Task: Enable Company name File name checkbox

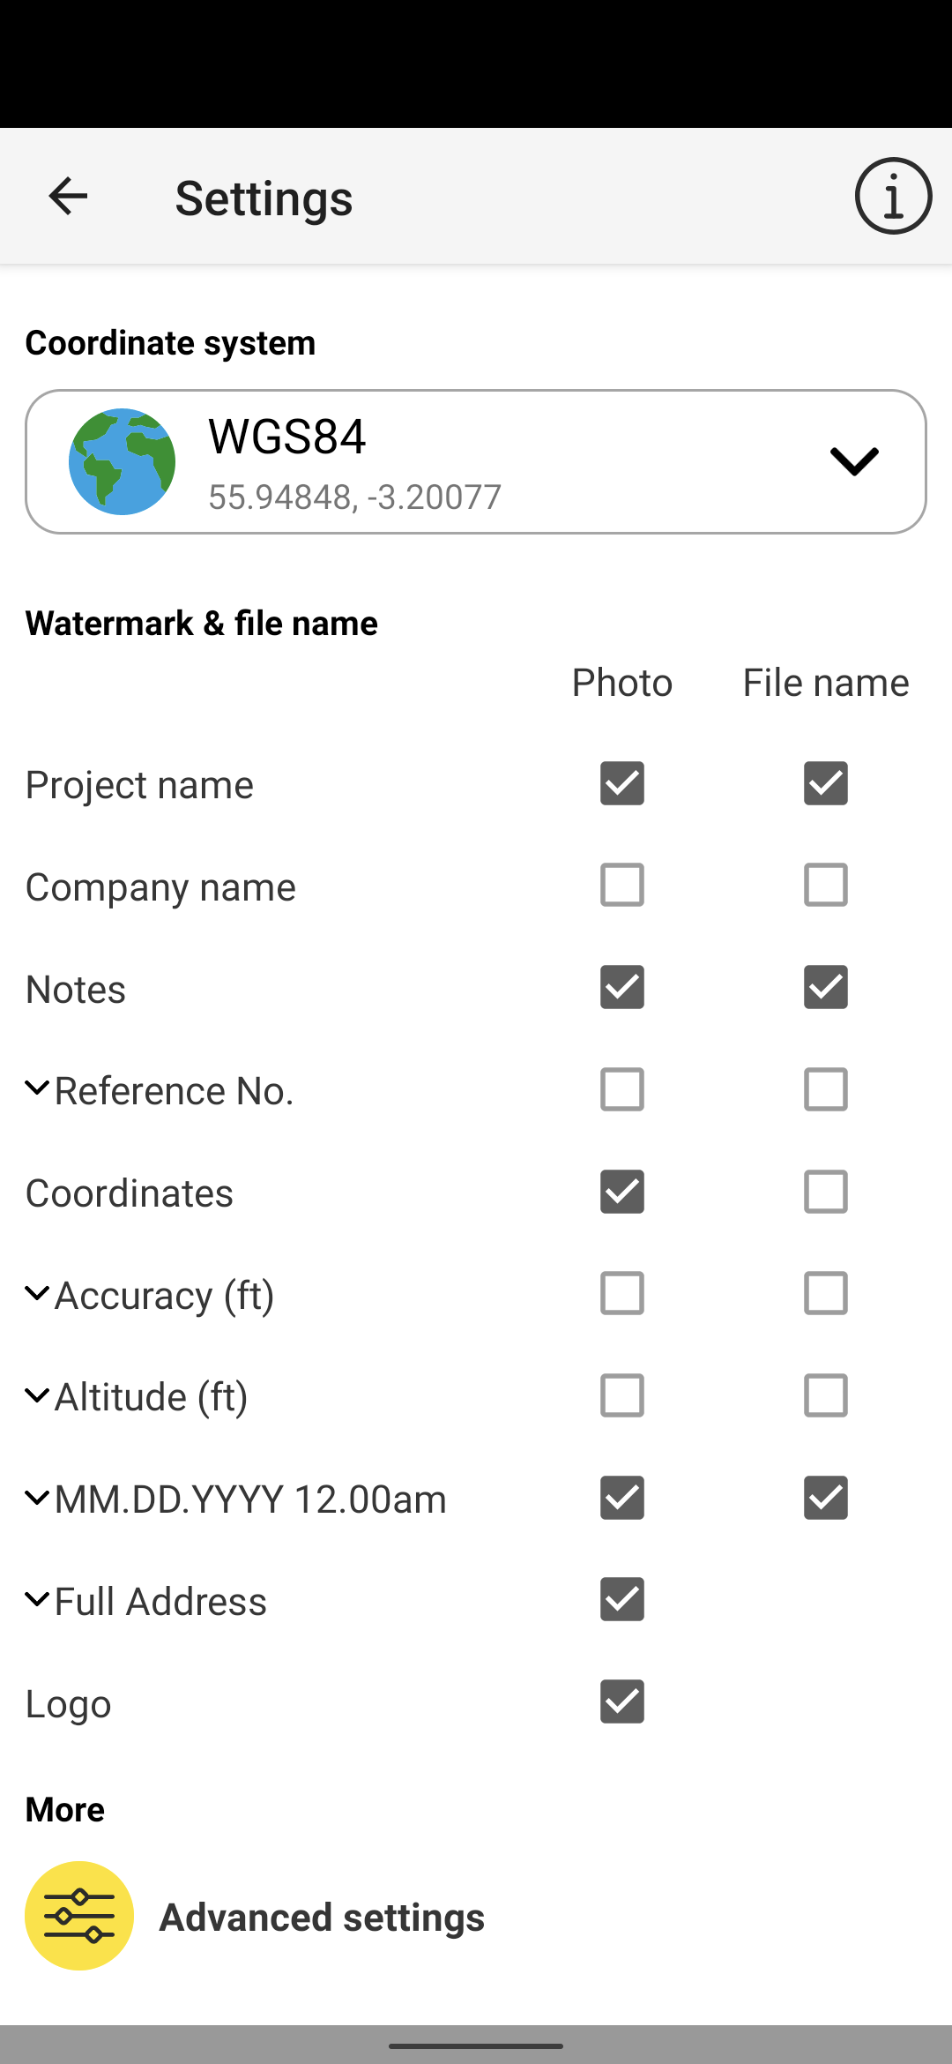Action: coord(826,885)
